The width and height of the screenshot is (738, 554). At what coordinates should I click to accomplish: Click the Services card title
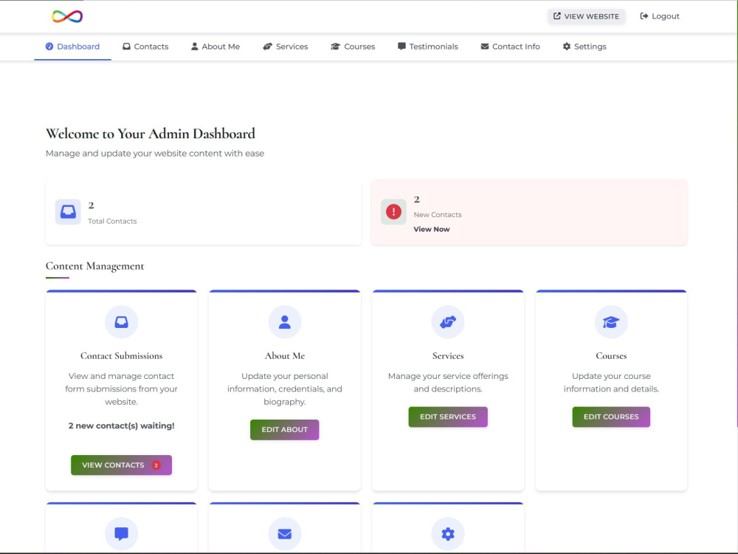click(448, 356)
